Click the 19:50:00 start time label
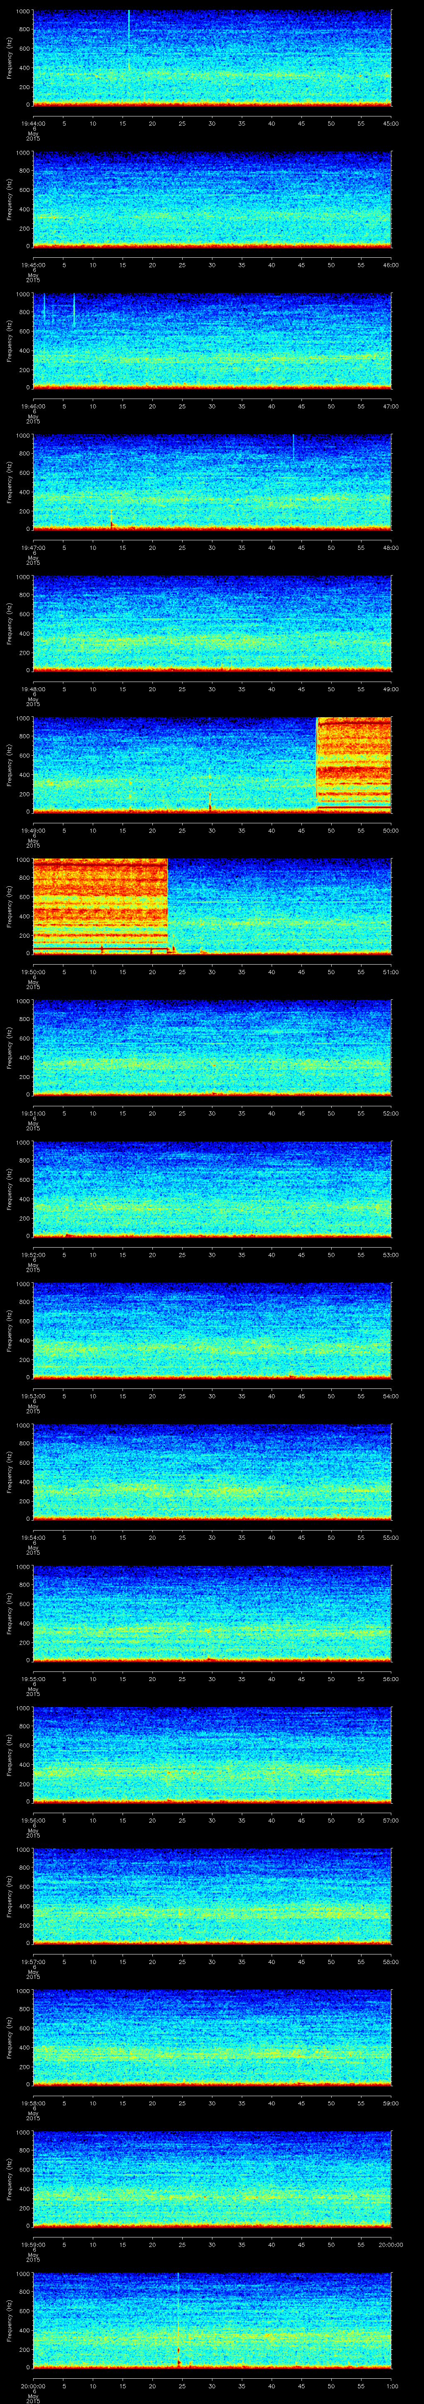 [33, 972]
